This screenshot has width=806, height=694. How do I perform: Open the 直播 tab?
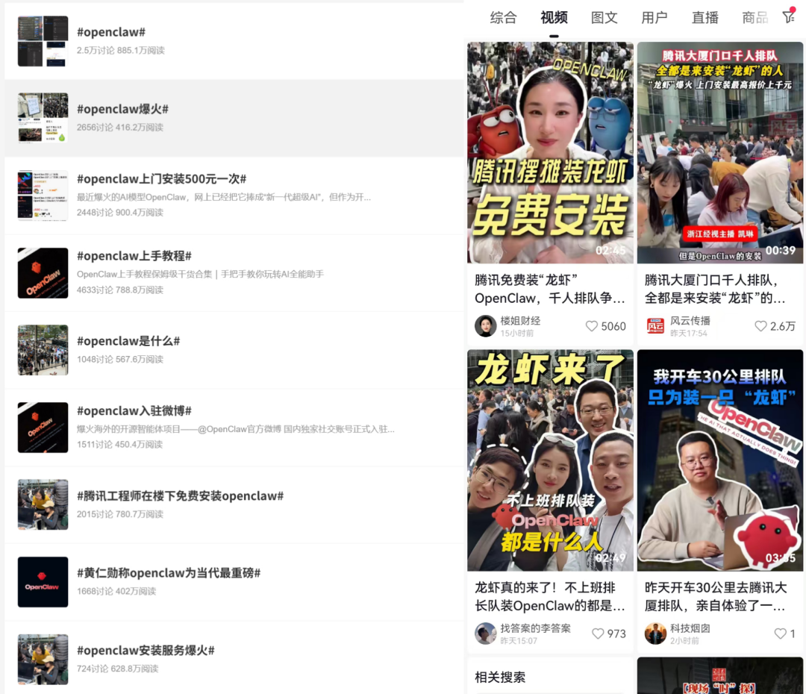[705, 18]
